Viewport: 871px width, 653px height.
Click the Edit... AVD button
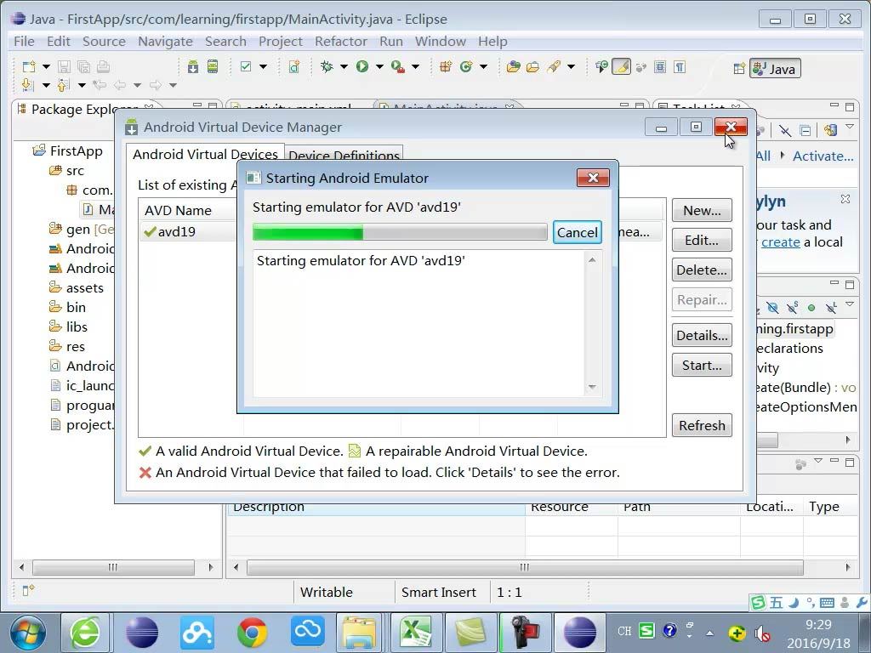(702, 240)
